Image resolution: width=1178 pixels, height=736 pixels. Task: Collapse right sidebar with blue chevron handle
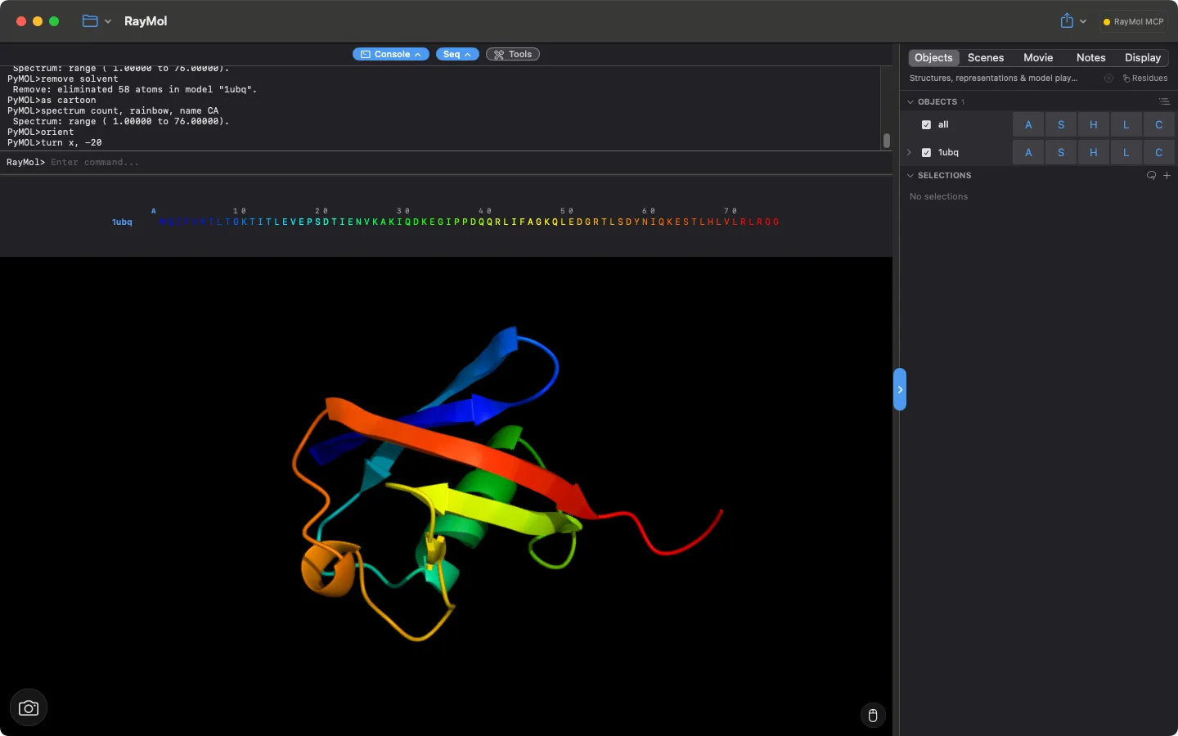pos(900,389)
